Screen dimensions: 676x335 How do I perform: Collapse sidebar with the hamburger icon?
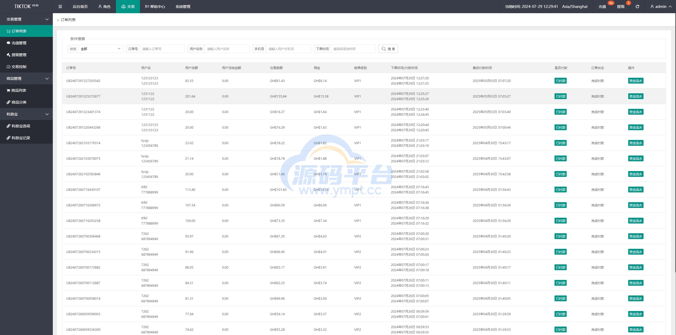(60, 7)
